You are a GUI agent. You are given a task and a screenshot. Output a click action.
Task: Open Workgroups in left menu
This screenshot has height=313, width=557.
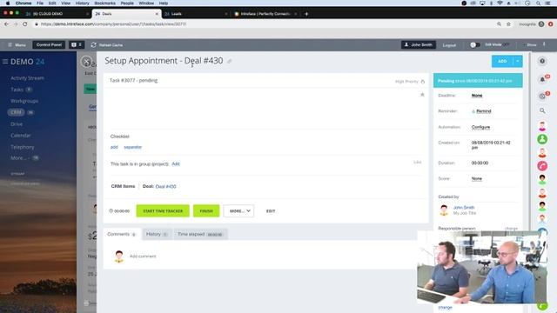tap(24, 101)
